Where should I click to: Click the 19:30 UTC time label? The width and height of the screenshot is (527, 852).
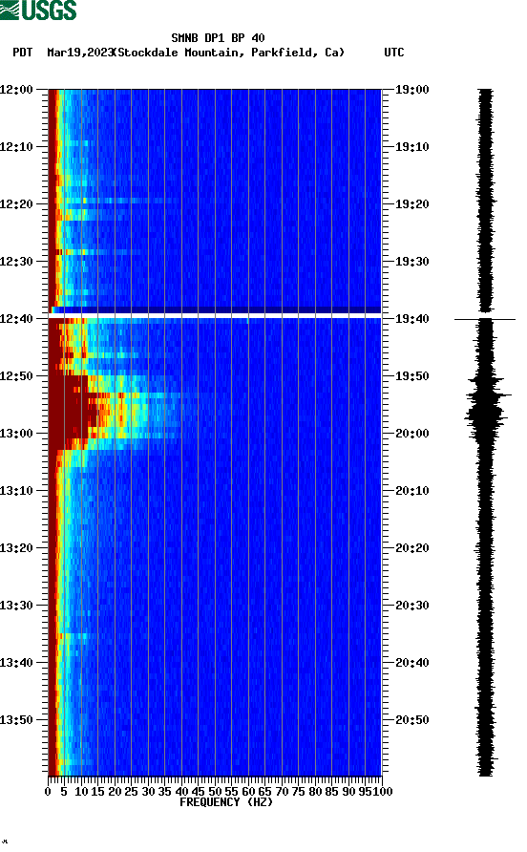[412, 262]
